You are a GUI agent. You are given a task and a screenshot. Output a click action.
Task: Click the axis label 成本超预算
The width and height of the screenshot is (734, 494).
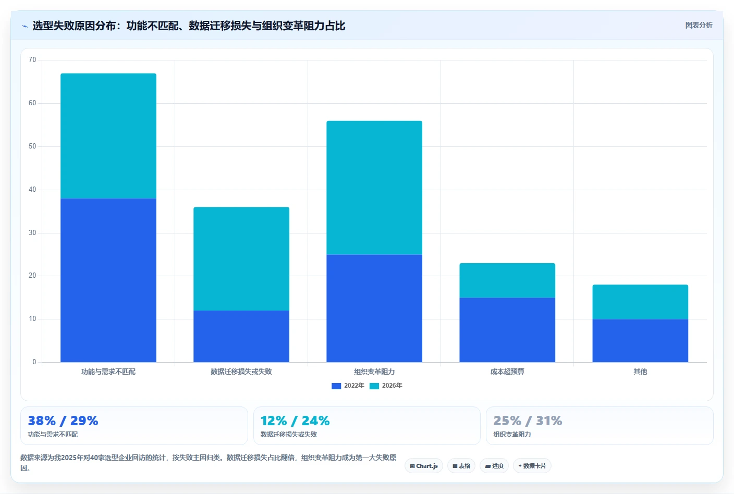[x=507, y=372]
